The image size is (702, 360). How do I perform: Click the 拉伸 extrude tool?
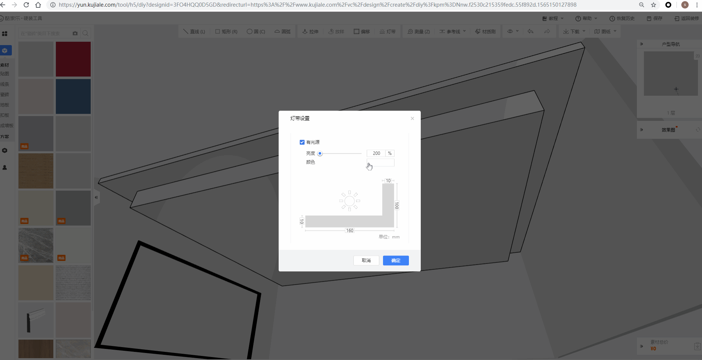[310, 32]
